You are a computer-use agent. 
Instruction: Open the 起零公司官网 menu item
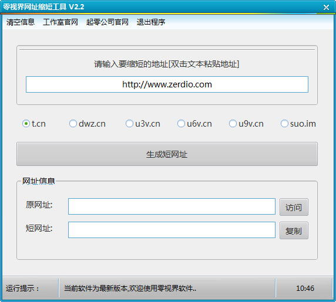pos(107,22)
